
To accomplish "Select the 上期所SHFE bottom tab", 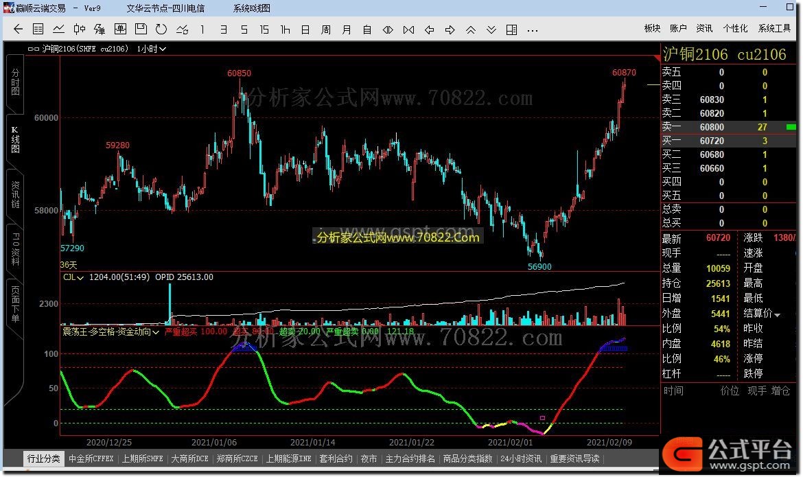I will (142, 458).
